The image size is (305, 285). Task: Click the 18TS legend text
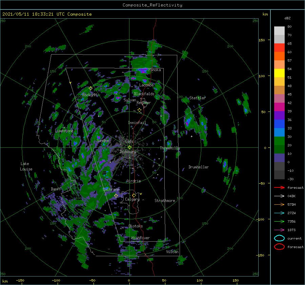[291, 230]
